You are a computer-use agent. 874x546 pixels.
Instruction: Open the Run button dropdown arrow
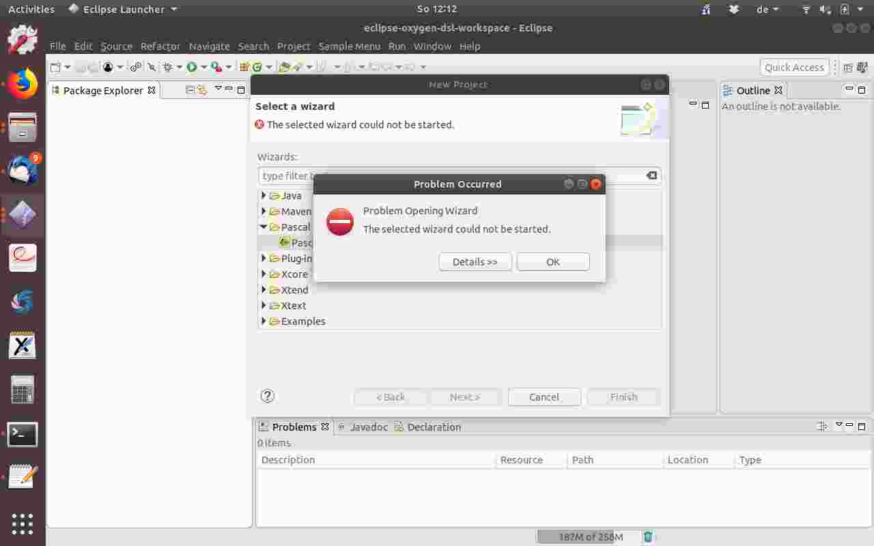[203, 67]
